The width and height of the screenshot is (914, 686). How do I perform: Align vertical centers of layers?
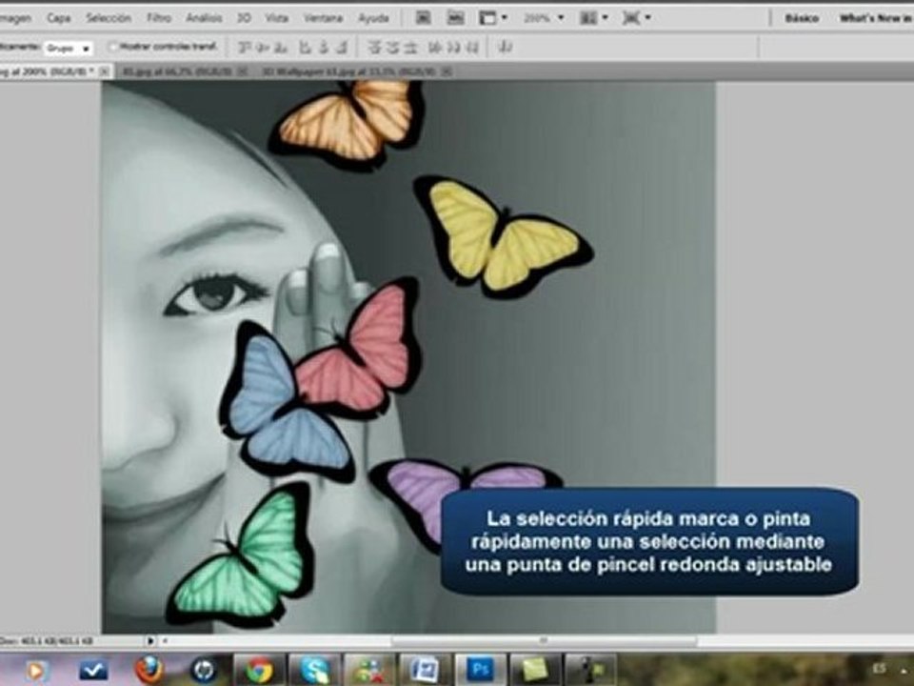[x=263, y=48]
